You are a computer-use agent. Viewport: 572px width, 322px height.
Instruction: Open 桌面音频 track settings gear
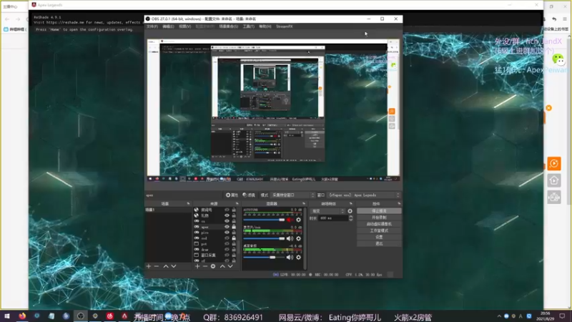tap(298, 258)
